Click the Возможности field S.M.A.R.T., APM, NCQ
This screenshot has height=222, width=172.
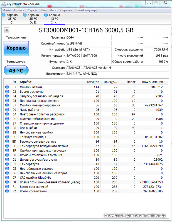[x=117, y=74]
